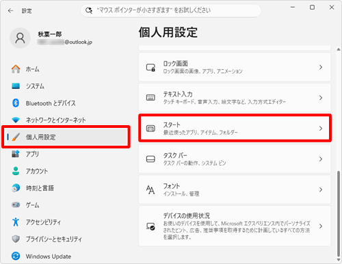342x264 pixels.
Task: Open the タスク バー settings card
Action: click(235, 159)
